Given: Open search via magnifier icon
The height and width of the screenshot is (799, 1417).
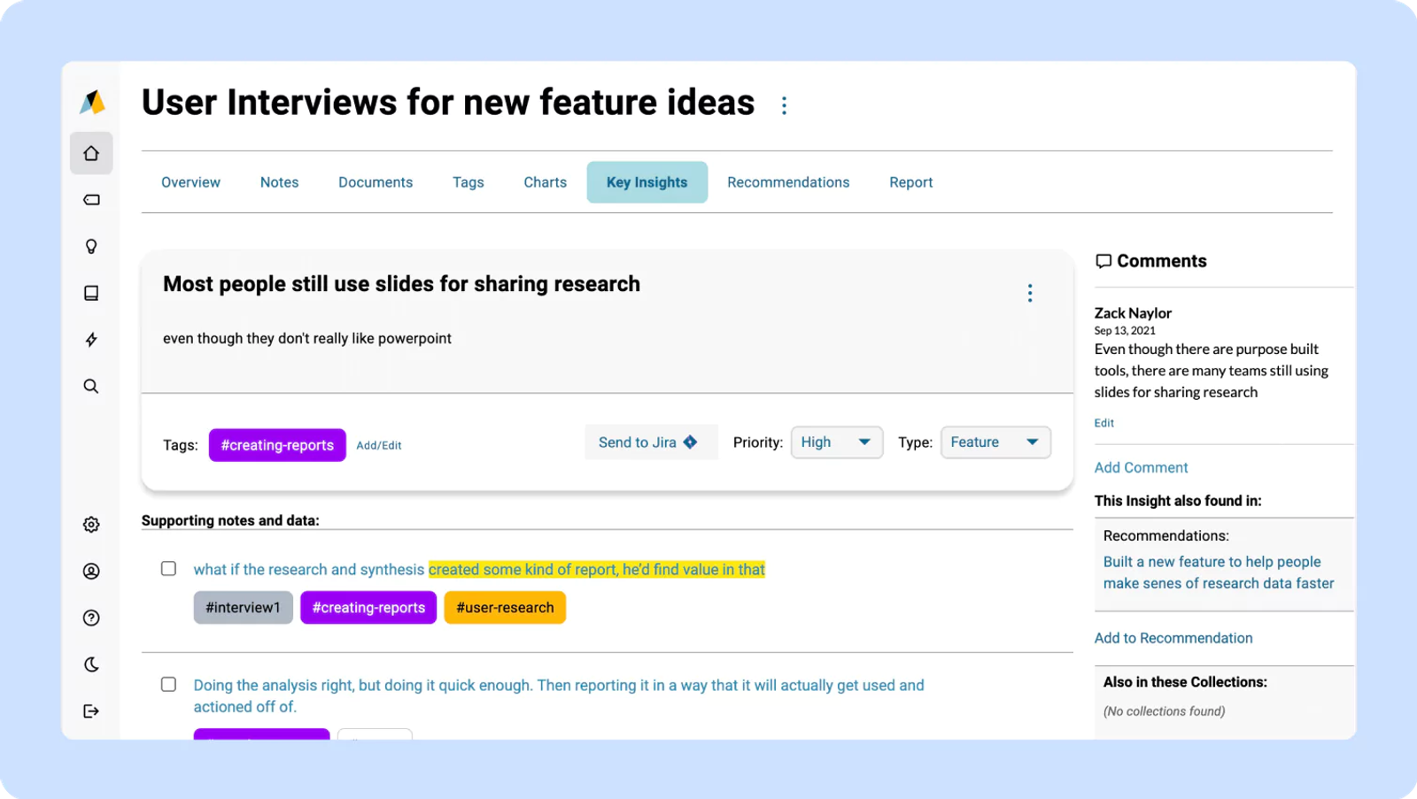Looking at the screenshot, I should click(91, 386).
